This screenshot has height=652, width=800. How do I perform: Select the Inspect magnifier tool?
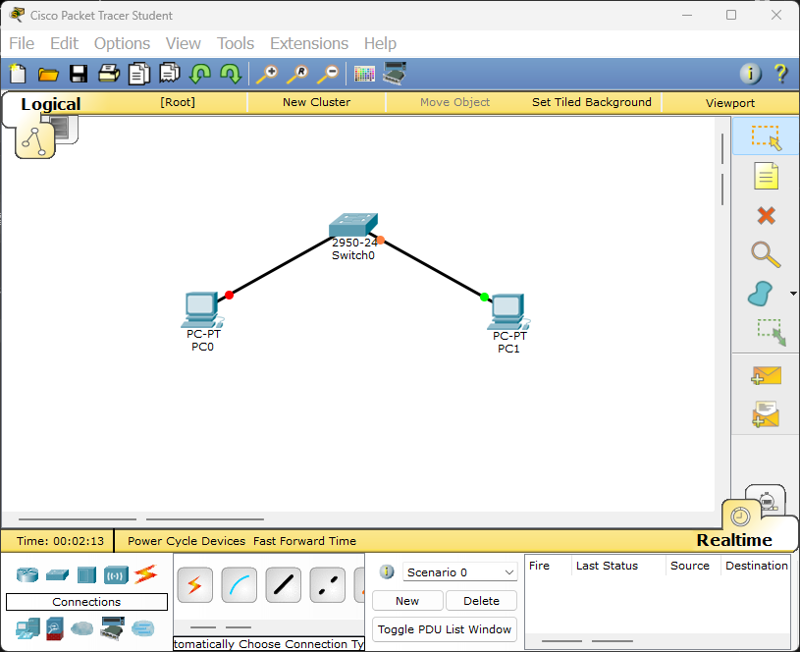tap(766, 254)
